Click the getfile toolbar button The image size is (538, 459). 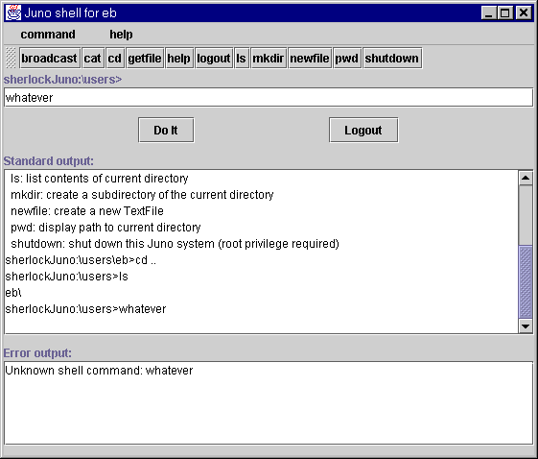[x=145, y=58]
